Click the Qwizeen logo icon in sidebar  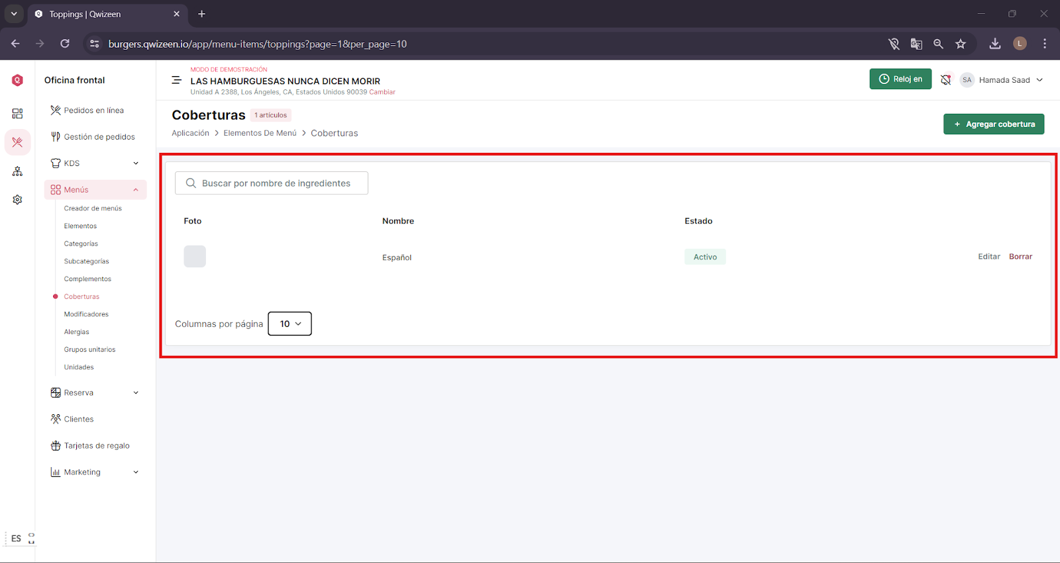pos(17,80)
